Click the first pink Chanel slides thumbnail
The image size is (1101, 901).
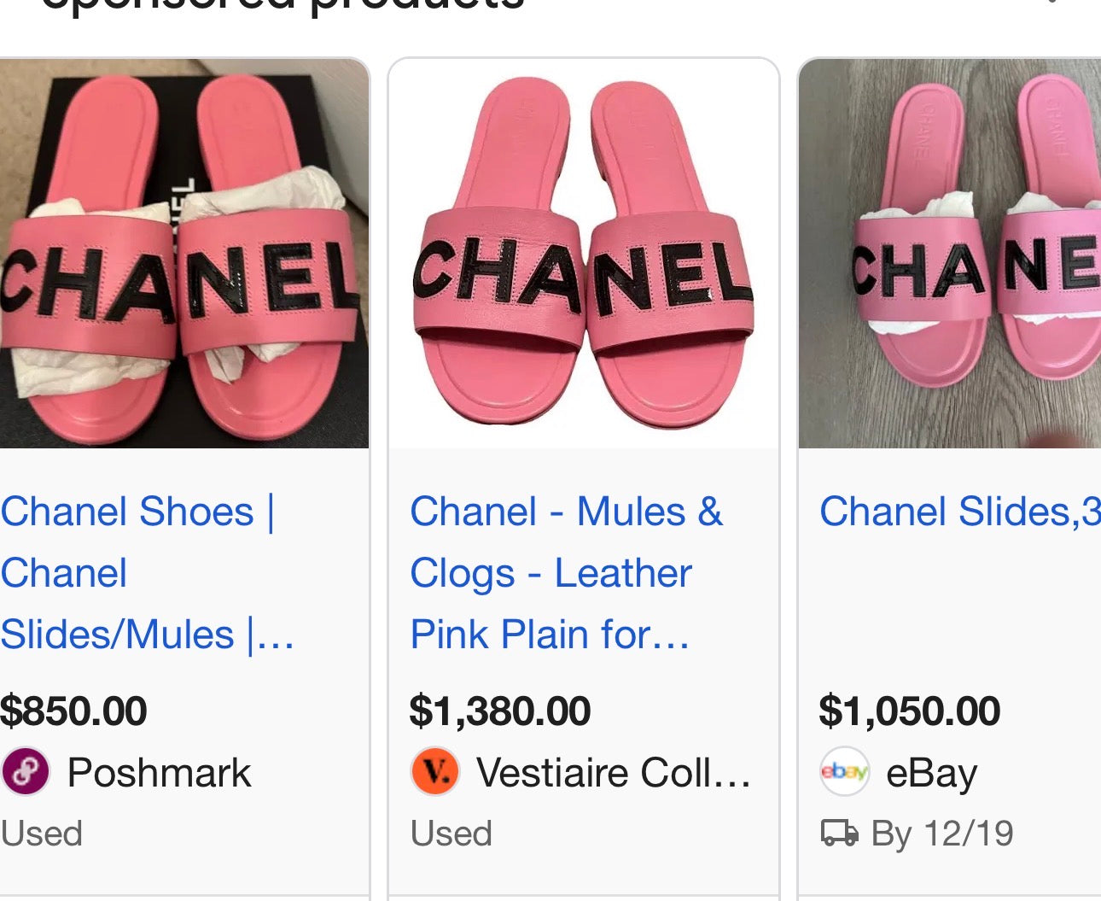[183, 252]
